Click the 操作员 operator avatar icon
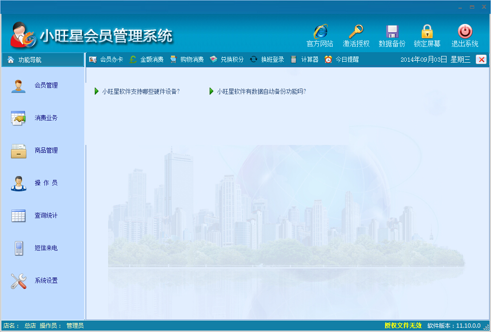Image resolution: width=491 pixels, height=332 pixels. [19, 183]
